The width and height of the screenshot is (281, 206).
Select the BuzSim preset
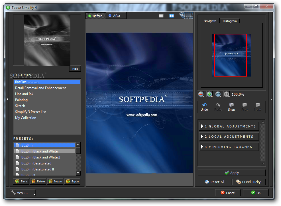click(45, 145)
